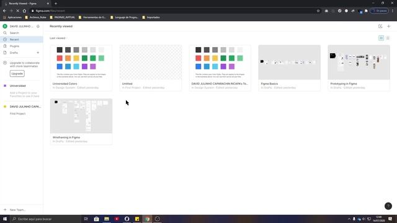Open Drafts in the sidebar

[14, 53]
